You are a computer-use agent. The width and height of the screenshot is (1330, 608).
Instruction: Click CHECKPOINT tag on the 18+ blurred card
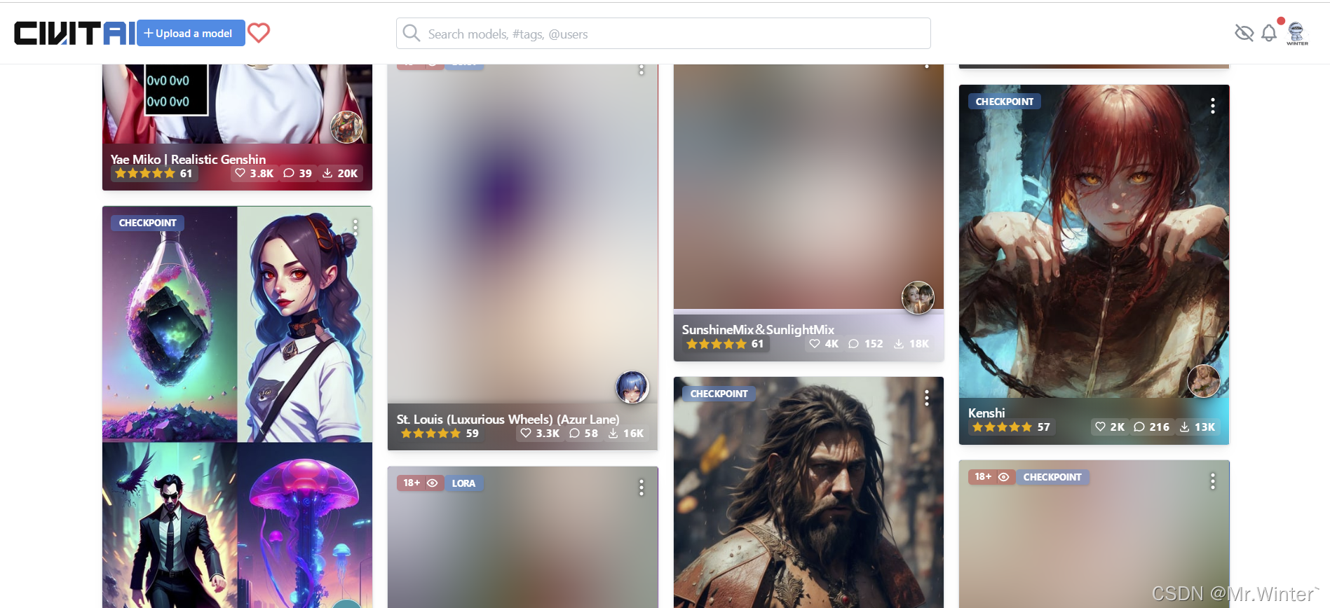tap(1052, 477)
